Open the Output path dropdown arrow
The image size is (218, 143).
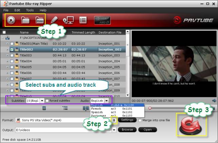point(114,130)
